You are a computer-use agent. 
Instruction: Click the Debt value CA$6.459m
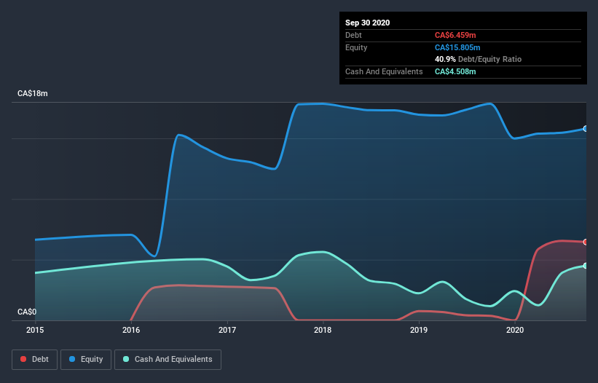(x=455, y=35)
